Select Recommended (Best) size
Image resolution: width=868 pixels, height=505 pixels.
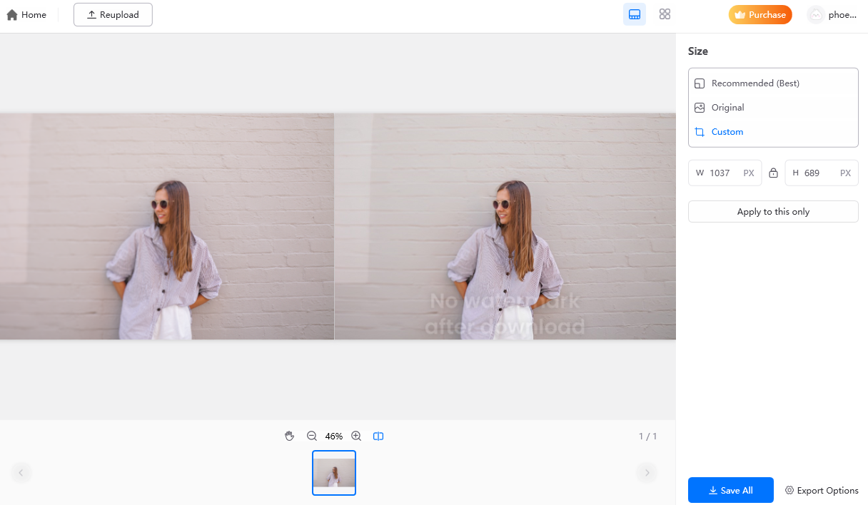coord(773,83)
